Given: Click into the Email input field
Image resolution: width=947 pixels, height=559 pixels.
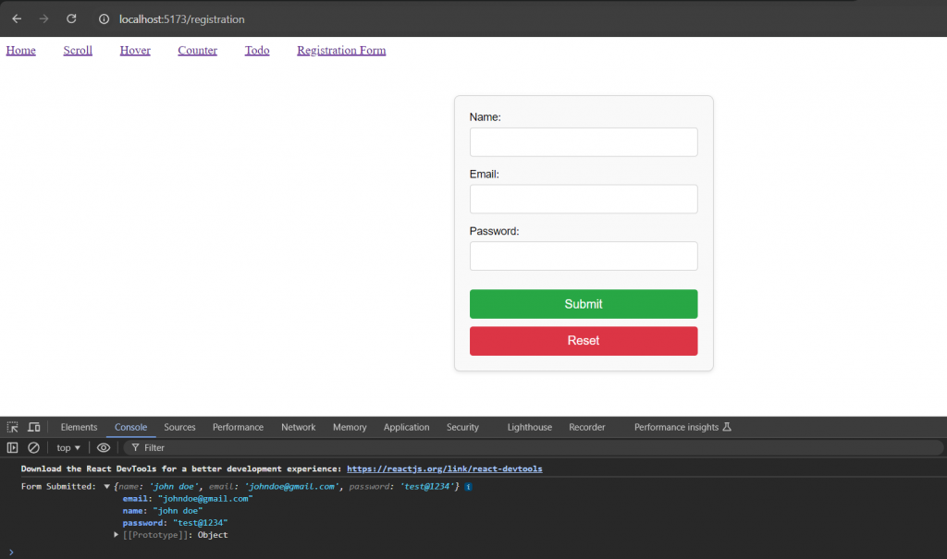Looking at the screenshot, I should [584, 199].
